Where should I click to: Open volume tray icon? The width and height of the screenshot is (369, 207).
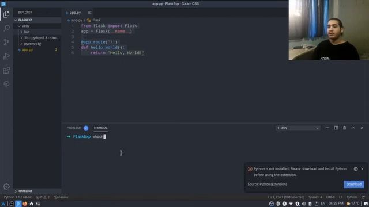[x=304, y=204]
